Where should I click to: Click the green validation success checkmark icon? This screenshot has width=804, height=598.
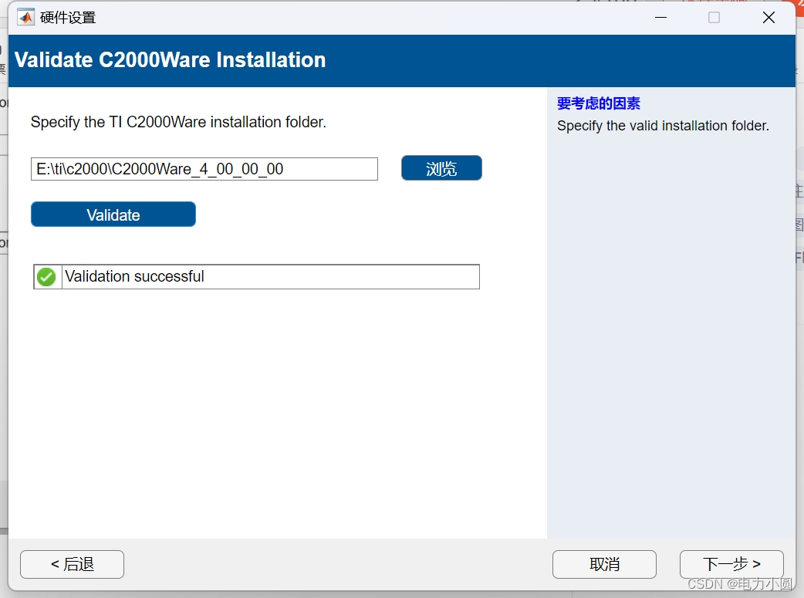pos(46,276)
